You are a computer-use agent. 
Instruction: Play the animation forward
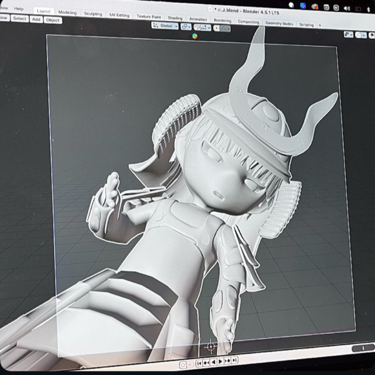click(220, 361)
